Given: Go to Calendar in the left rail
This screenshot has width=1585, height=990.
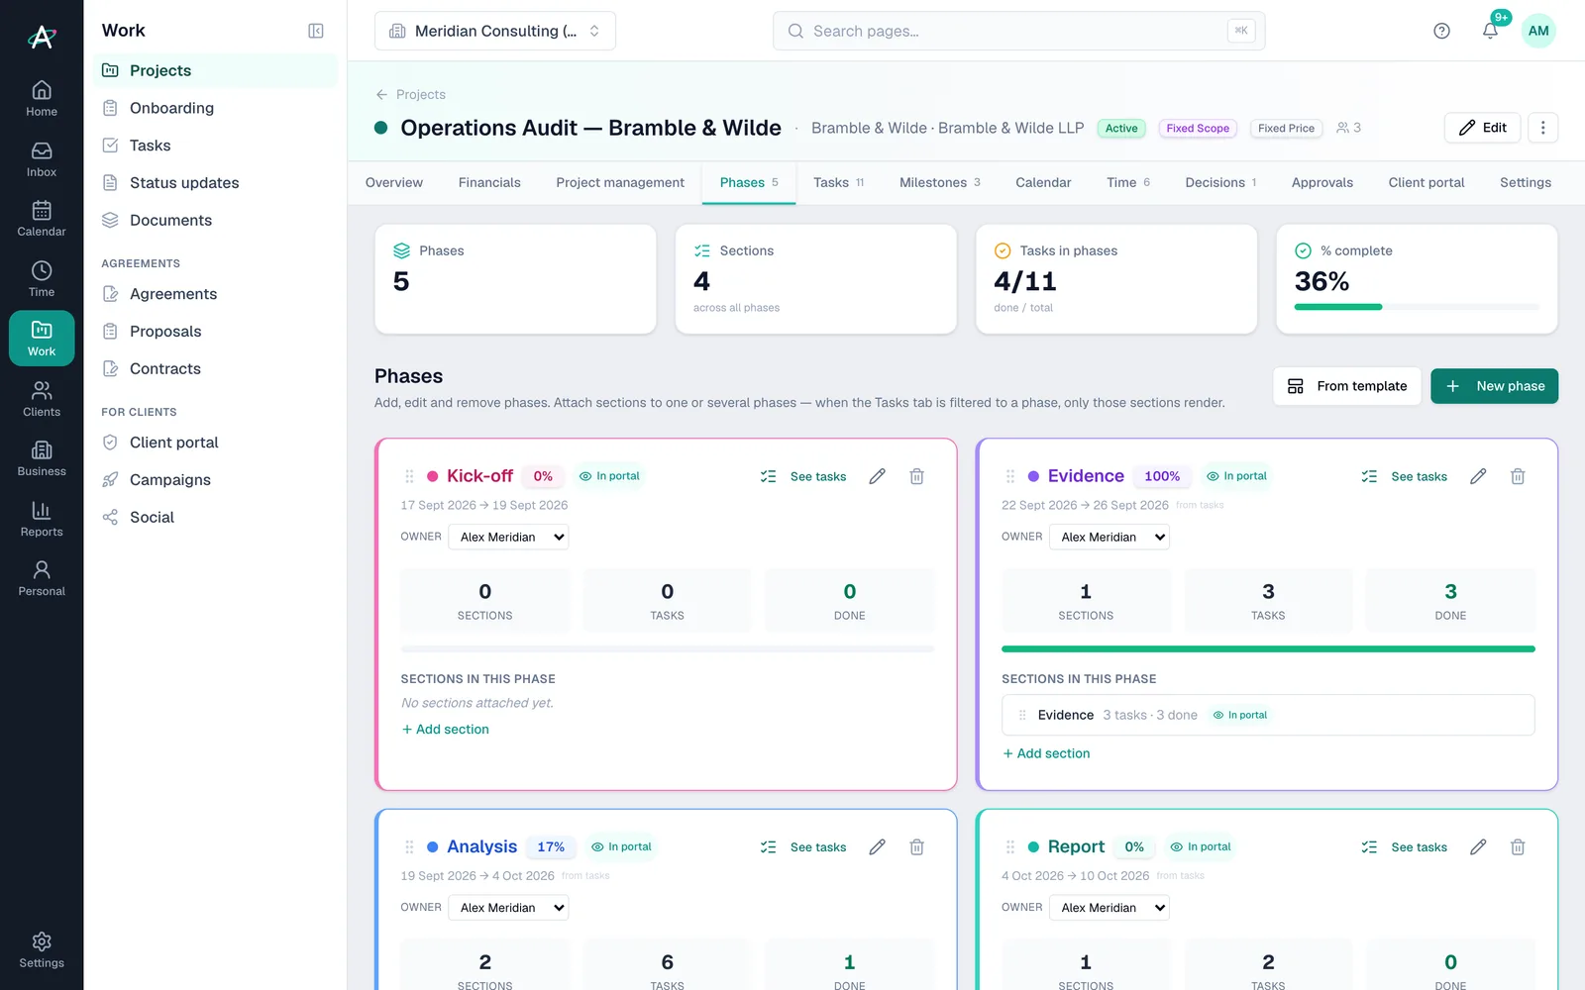Looking at the screenshot, I should point(42,219).
